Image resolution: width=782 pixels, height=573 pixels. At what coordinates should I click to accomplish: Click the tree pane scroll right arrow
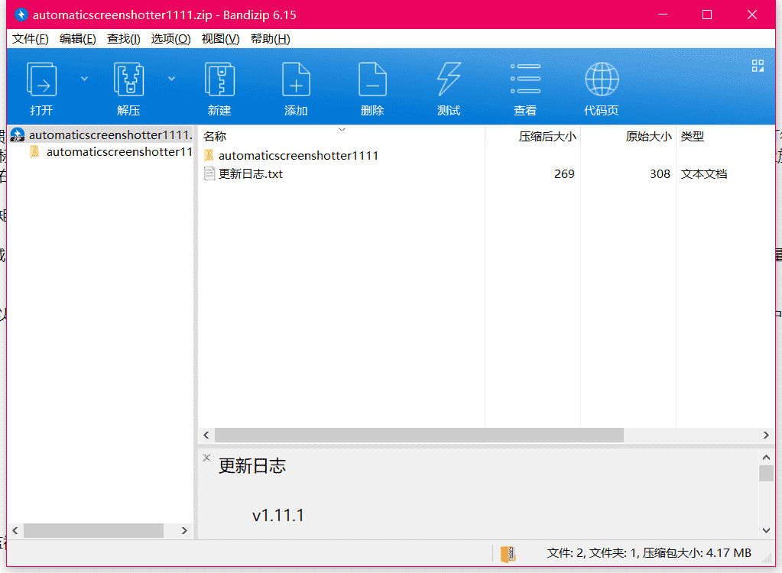[x=184, y=531]
